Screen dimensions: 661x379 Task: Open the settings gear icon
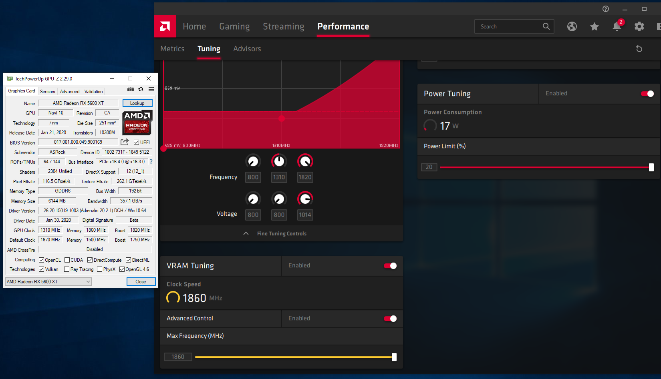(x=639, y=26)
